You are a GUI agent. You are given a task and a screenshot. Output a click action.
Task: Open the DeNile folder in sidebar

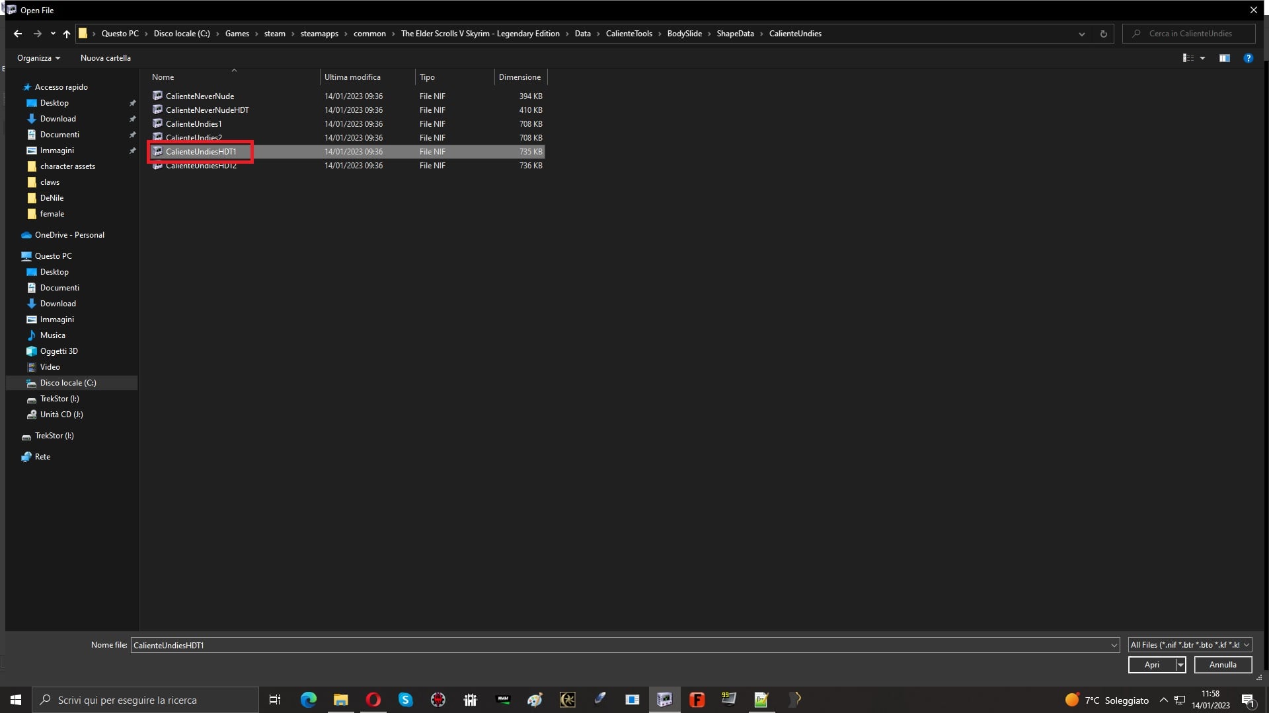pyautogui.click(x=52, y=198)
